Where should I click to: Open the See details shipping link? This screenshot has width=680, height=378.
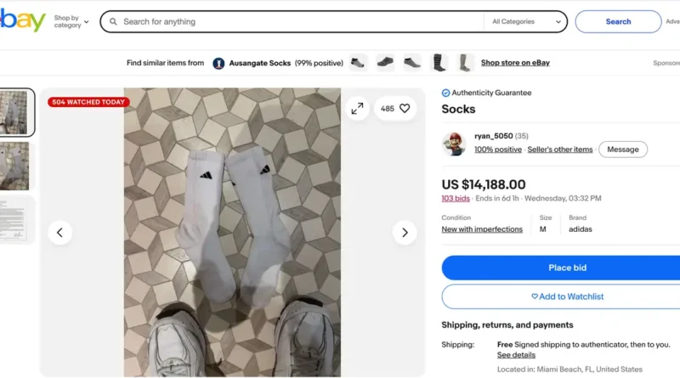(516, 355)
